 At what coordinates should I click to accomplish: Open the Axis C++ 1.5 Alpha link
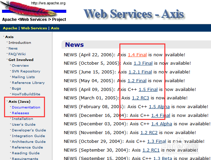(x=159, y=107)
